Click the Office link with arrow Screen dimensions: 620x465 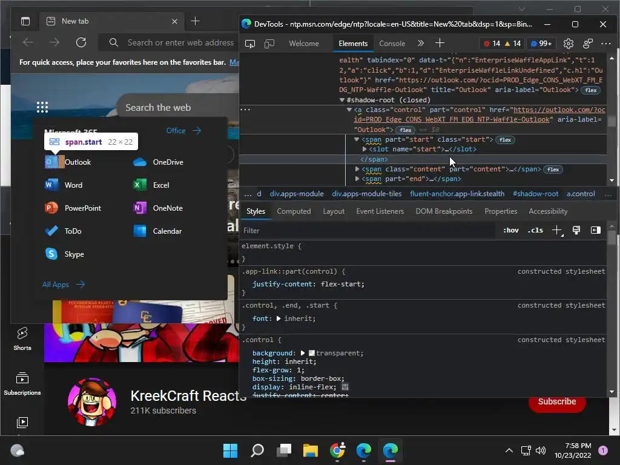pyautogui.click(x=184, y=131)
